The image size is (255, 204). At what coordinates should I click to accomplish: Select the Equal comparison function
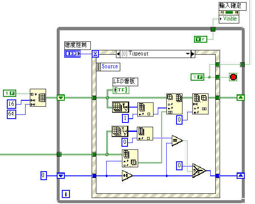tap(177, 140)
